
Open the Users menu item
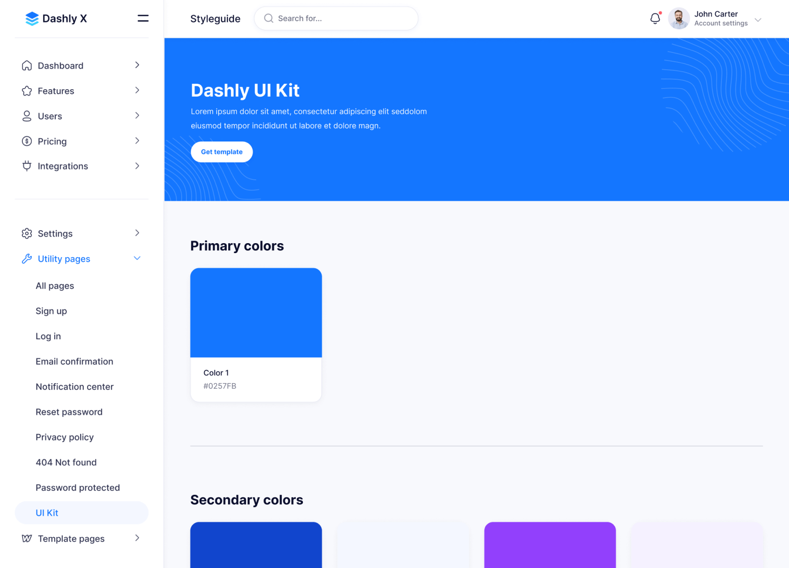82,116
